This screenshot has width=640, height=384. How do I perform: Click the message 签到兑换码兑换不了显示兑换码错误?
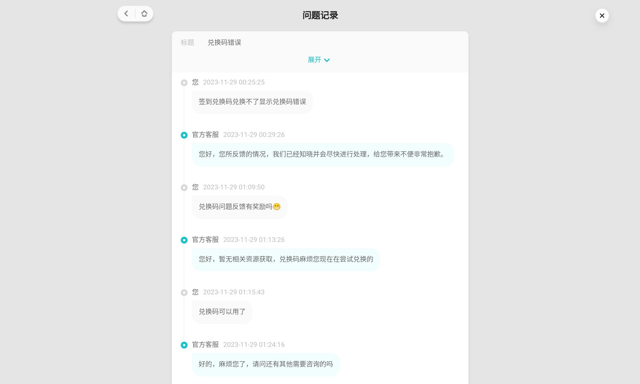coord(252,102)
